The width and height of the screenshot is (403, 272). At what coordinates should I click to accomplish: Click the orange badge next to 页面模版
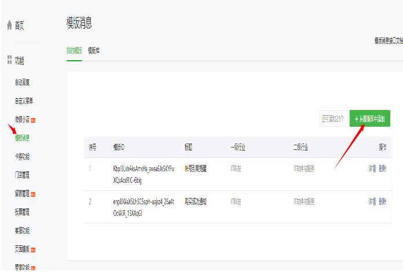click(34, 249)
